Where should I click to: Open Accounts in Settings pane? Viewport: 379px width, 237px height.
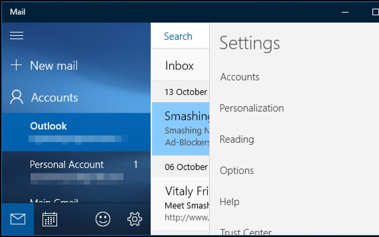(x=240, y=77)
